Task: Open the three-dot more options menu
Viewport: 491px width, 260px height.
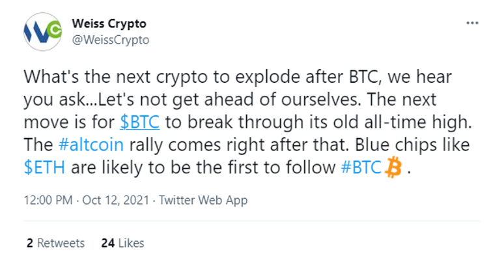Action: coord(472,23)
